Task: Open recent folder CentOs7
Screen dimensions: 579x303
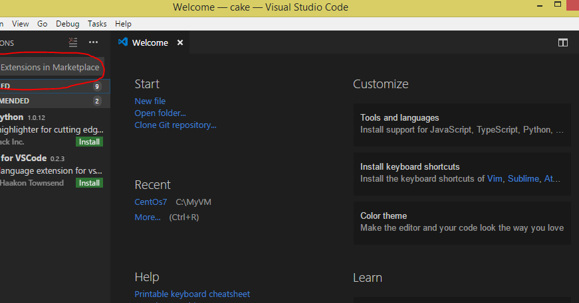Action: pos(151,202)
